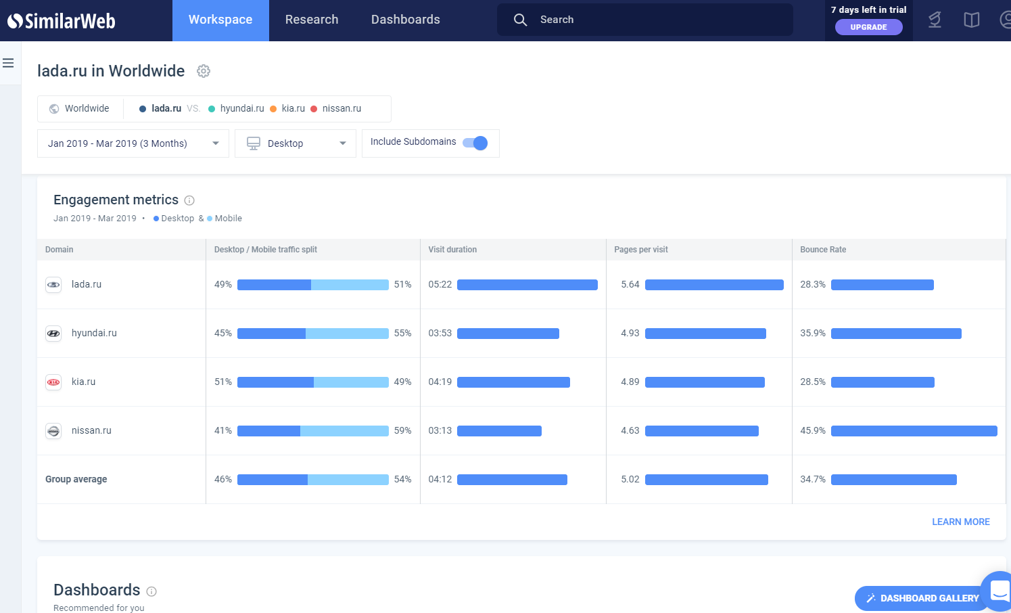Click the LEARN MORE link
1011x613 pixels.
click(961, 522)
